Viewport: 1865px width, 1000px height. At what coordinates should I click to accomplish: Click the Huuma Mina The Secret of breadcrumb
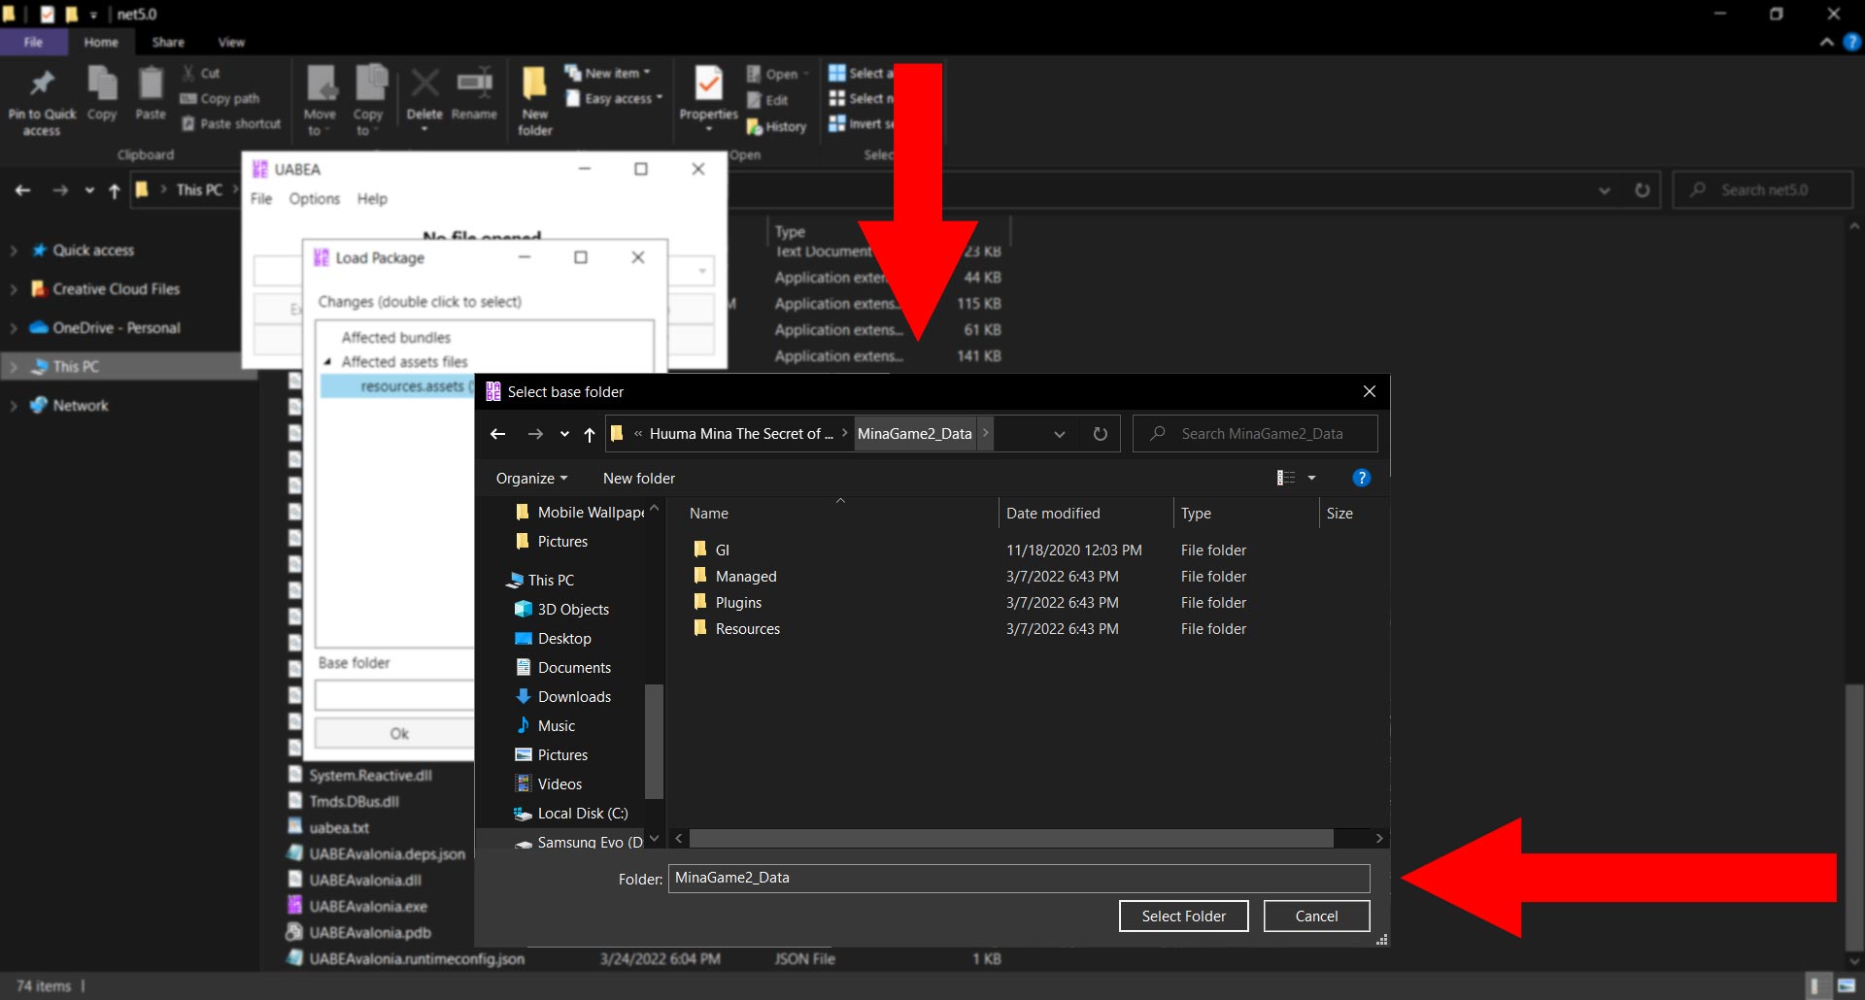741,434
